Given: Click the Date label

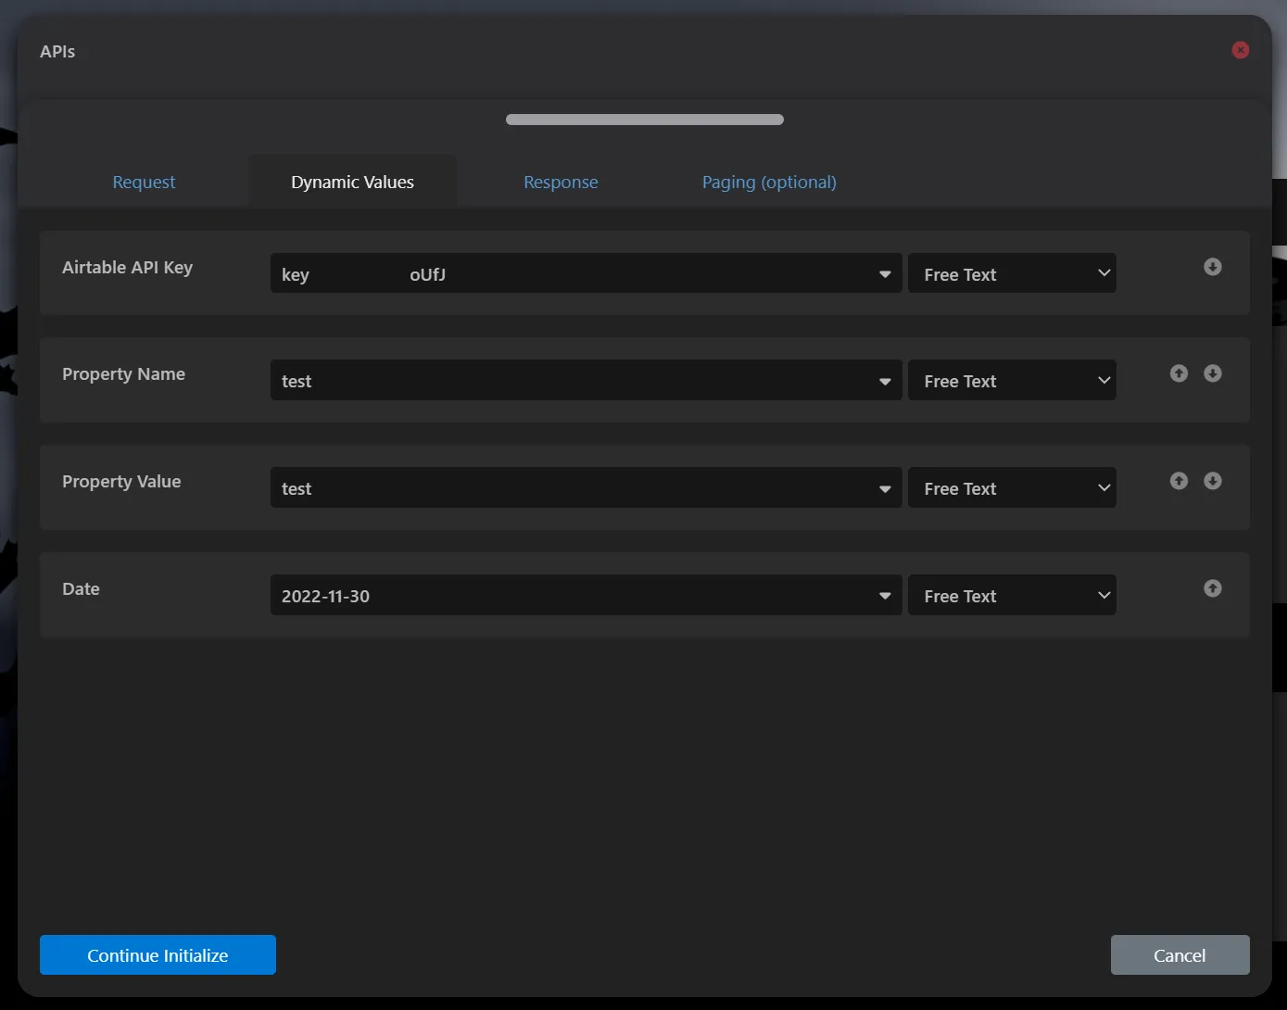Looking at the screenshot, I should click(x=81, y=589).
